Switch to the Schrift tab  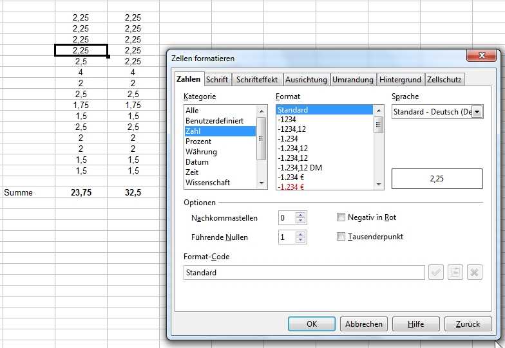[217, 80]
